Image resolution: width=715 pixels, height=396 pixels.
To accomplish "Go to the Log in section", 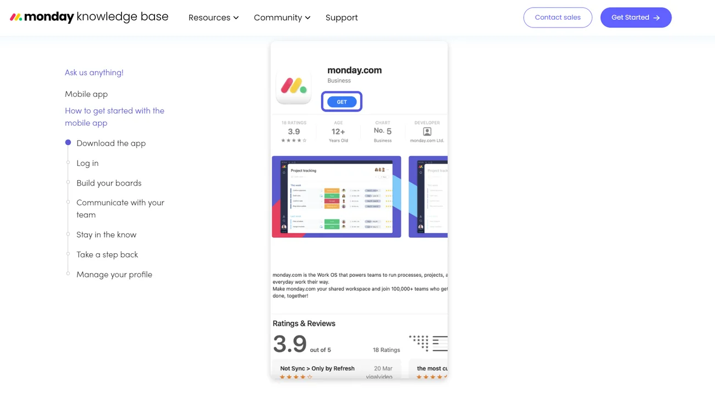I will pos(87,163).
